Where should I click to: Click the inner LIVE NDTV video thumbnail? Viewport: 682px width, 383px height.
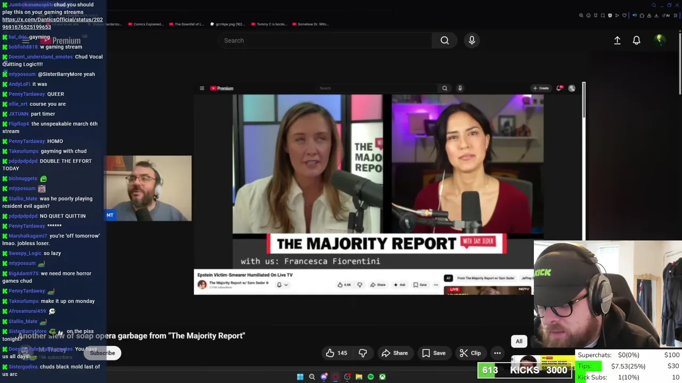(x=488, y=290)
